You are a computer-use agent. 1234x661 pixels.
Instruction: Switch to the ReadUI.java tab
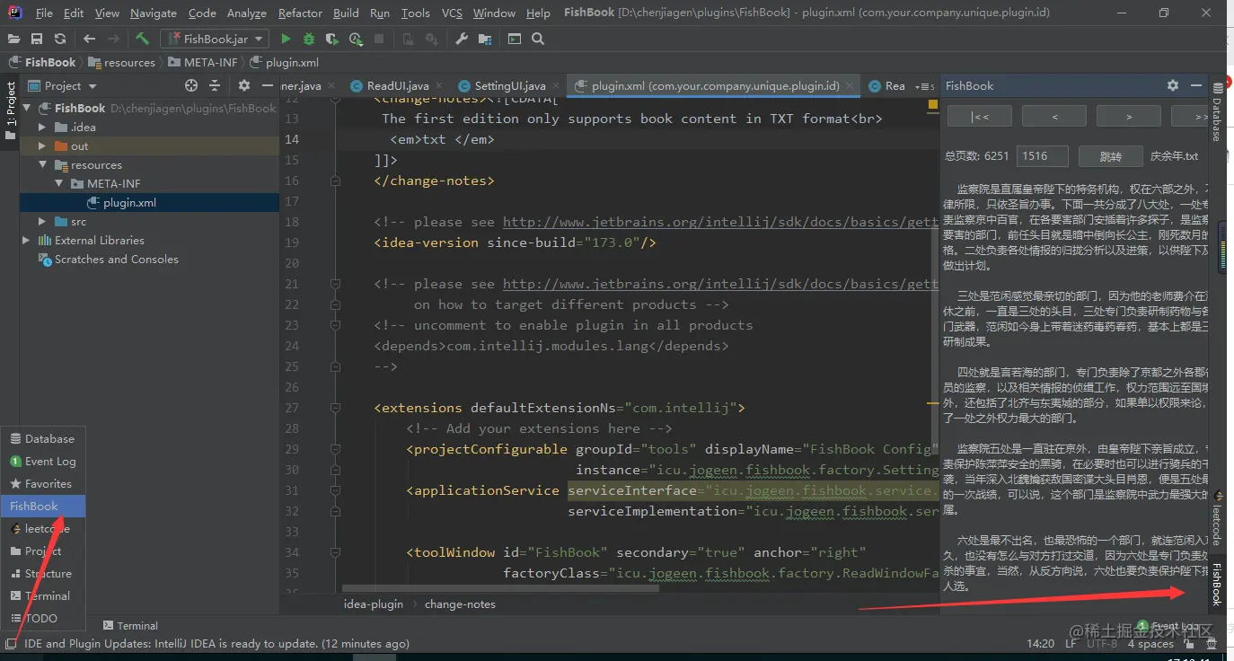pos(389,86)
